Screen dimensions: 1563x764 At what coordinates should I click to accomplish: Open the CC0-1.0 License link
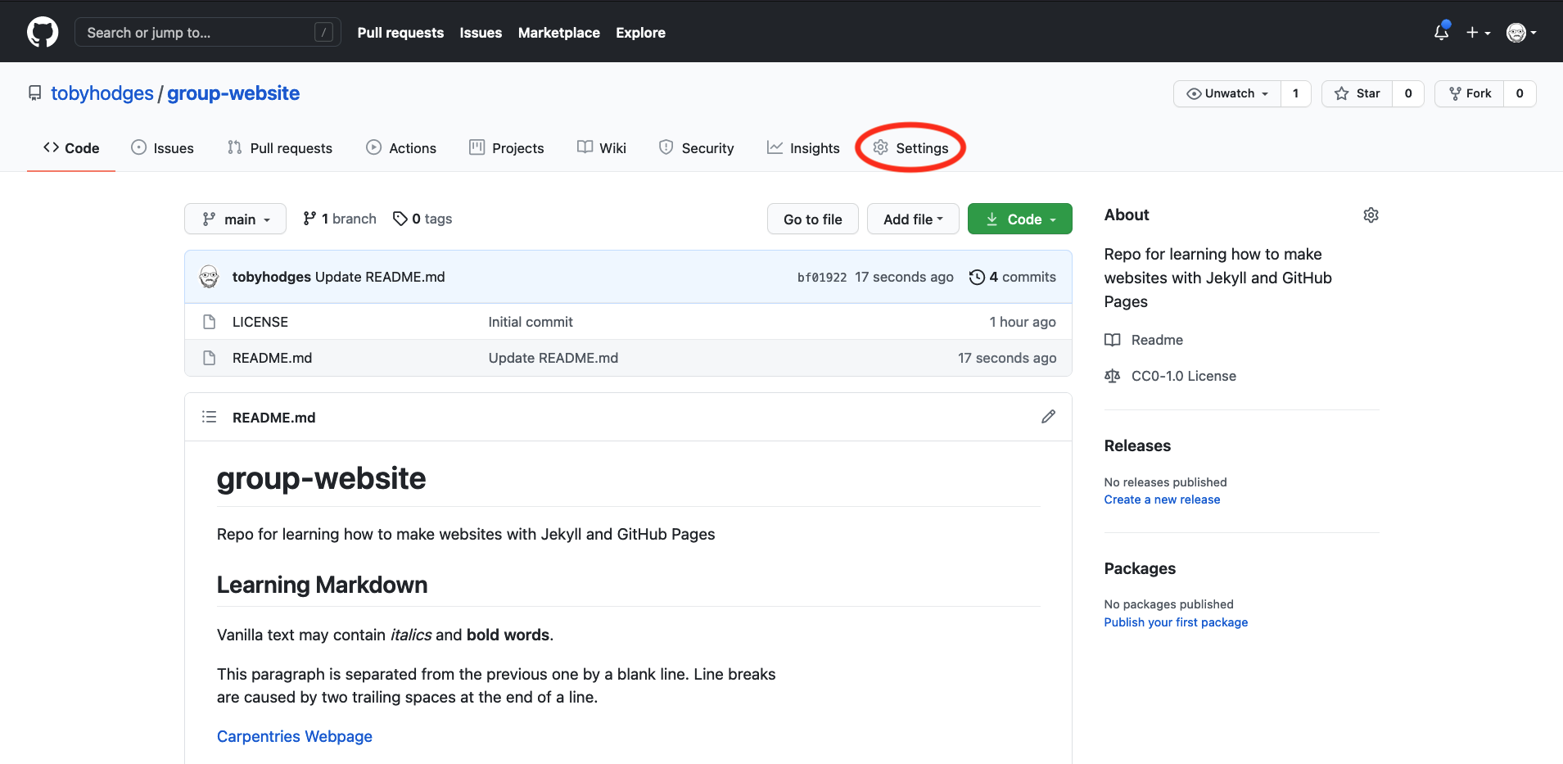[1184, 376]
